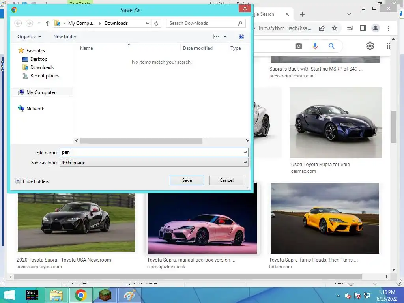404x303 pixels.
Task: Go up one folder level with Up arrow
Action: 47,23
